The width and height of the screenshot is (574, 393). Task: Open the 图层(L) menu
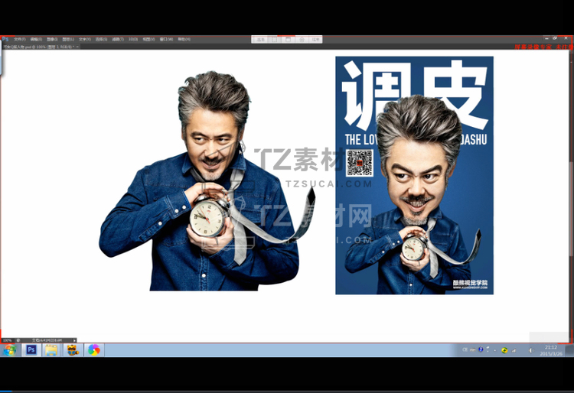(x=68, y=39)
